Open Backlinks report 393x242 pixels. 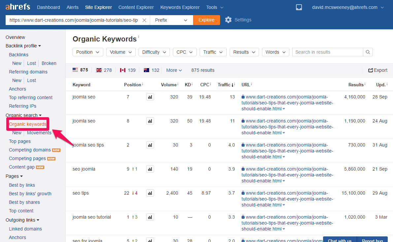tap(18, 55)
